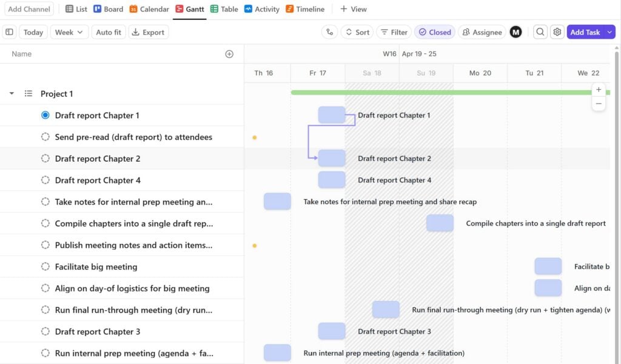Click the Name column header
This screenshot has height=364, width=621.
coord(21,54)
